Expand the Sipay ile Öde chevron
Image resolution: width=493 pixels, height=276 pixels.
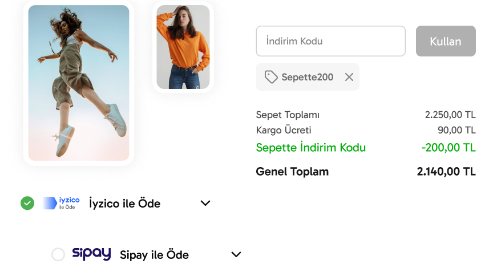(x=236, y=254)
